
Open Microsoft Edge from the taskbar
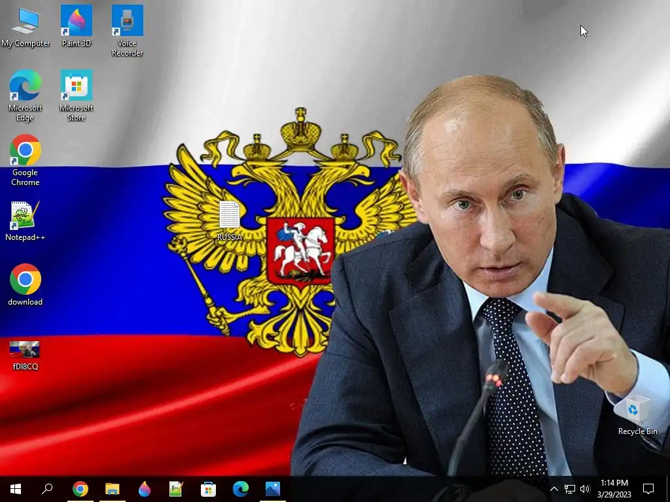point(241,489)
